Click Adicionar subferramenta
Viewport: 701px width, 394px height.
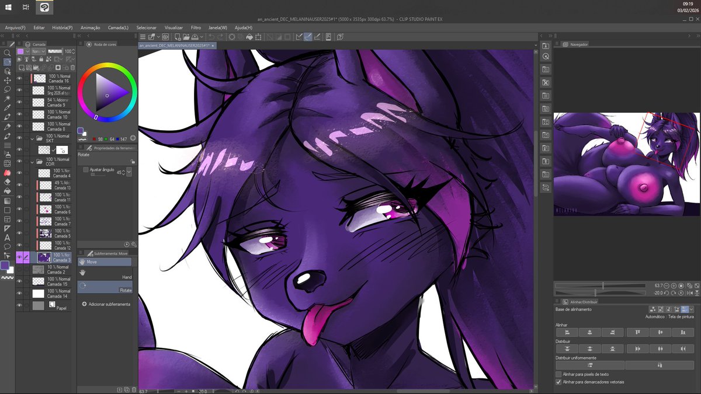[109, 304]
